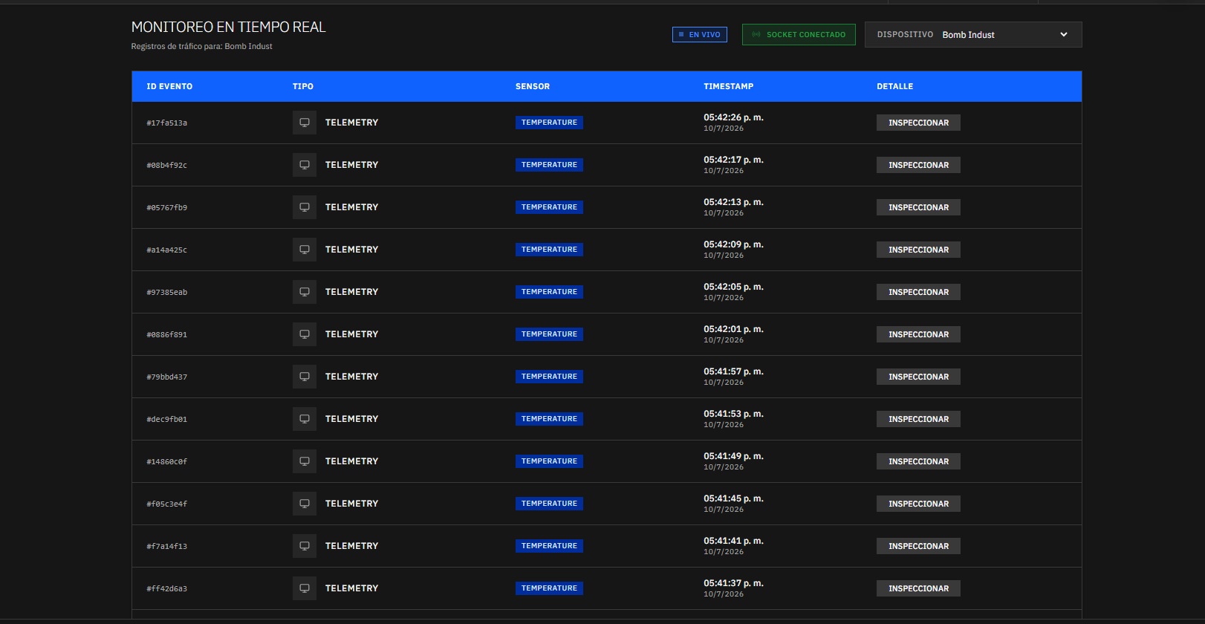Image resolution: width=1205 pixels, height=624 pixels.
Task: Open Inspeccionar for the 05:41:57 event
Action: [x=918, y=377]
